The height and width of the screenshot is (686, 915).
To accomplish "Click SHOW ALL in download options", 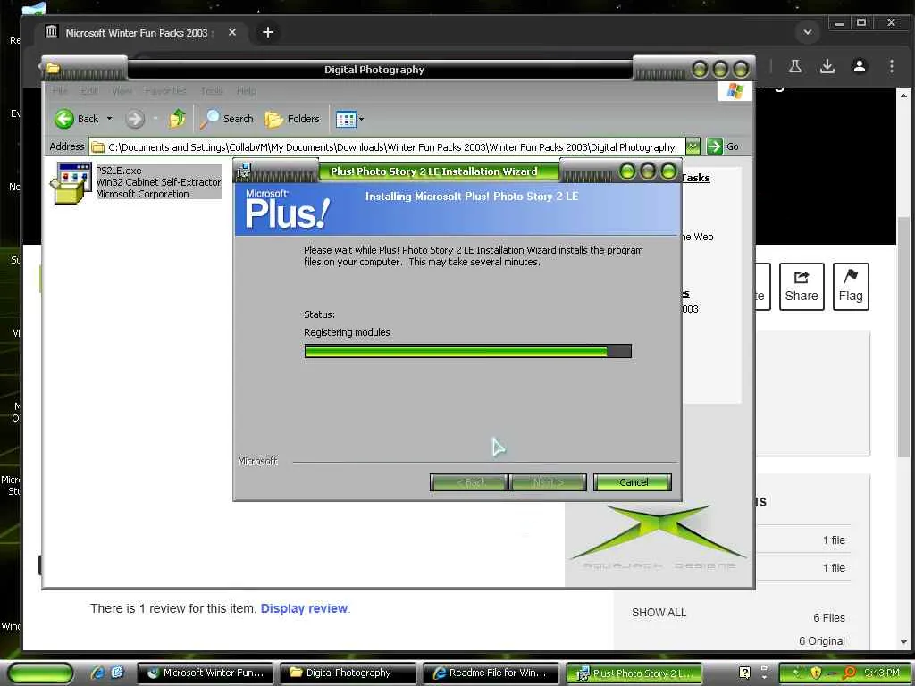I will point(659,613).
